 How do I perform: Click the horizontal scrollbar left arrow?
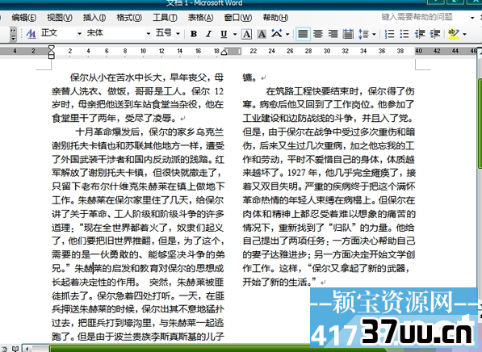27,349
